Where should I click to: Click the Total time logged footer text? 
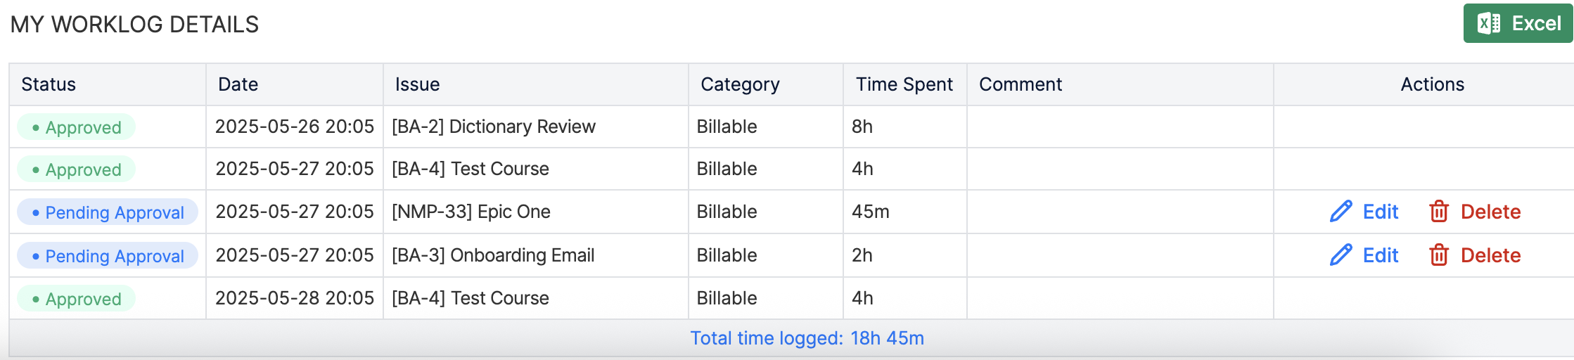[807, 338]
